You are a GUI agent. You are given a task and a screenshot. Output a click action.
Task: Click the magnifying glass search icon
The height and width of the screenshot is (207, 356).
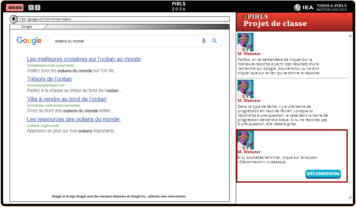(215, 41)
